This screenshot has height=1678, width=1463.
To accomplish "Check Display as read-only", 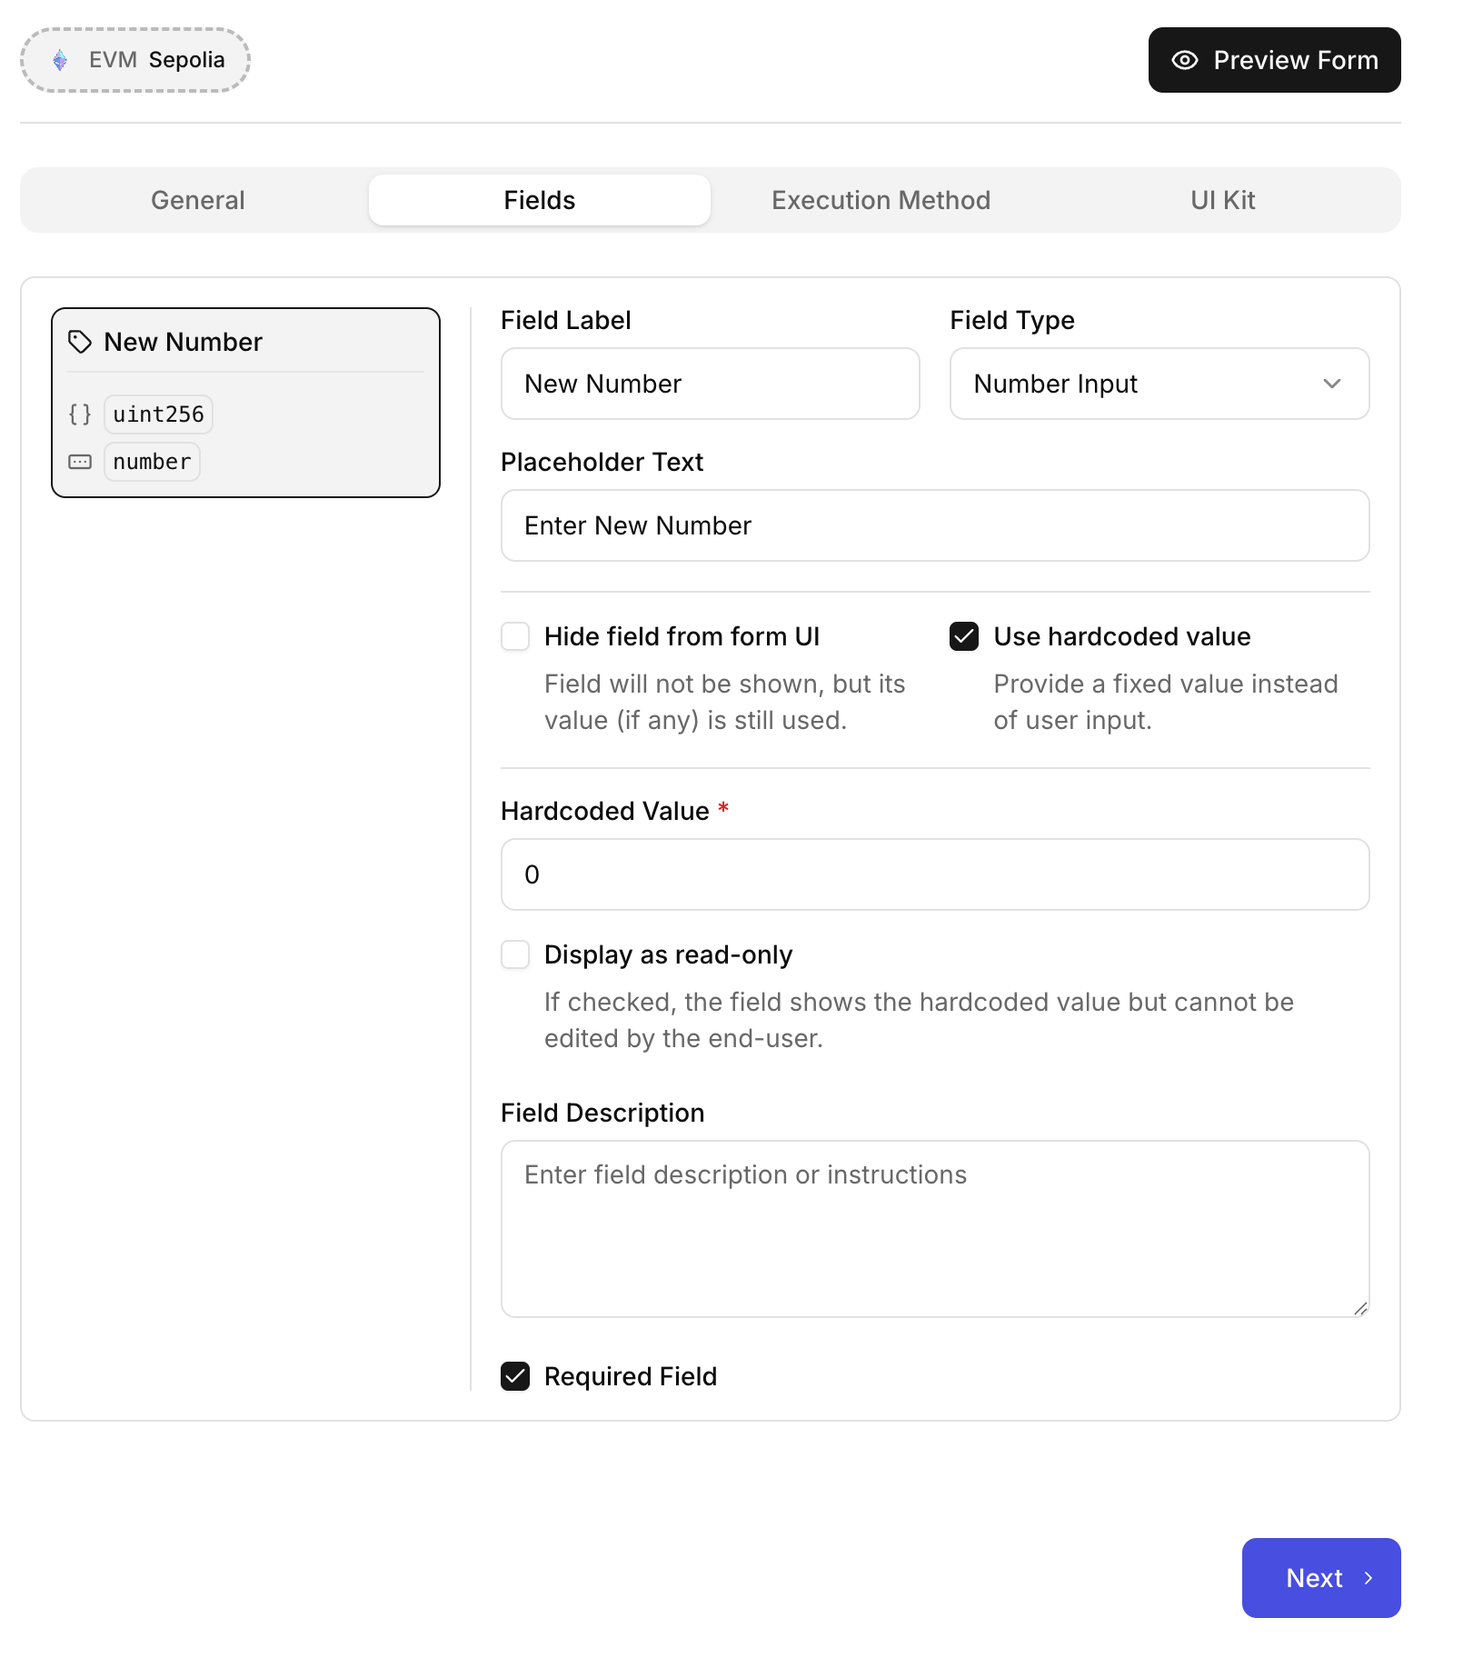I will coord(515,954).
